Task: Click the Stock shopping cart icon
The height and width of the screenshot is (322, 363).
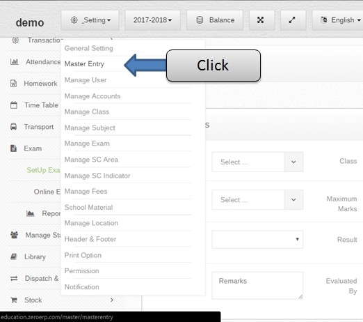Action: pos(14,300)
